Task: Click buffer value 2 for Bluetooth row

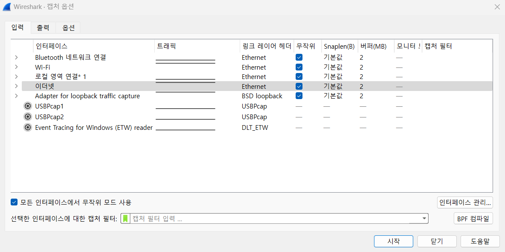Action: pos(362,58)
